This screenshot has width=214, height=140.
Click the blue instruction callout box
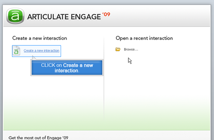(67, 67)
